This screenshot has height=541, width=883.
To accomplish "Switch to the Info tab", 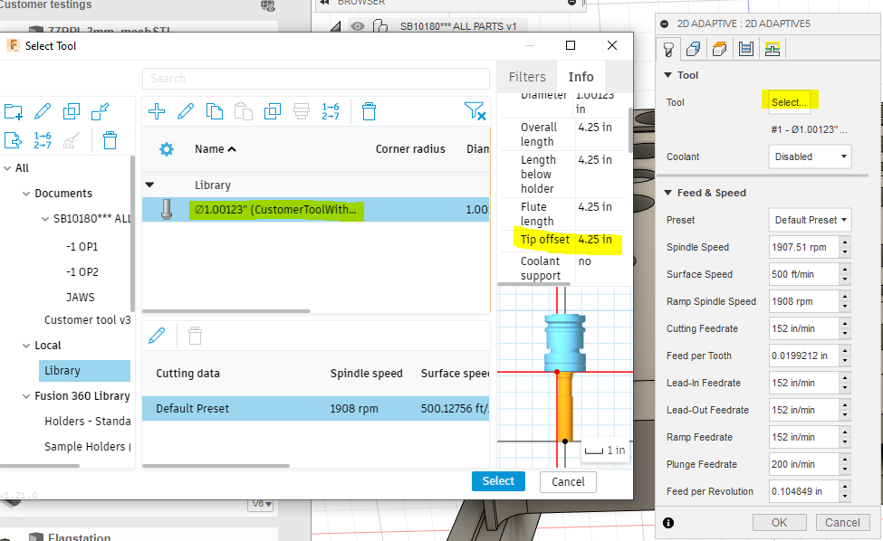I will tap(581, 76).
